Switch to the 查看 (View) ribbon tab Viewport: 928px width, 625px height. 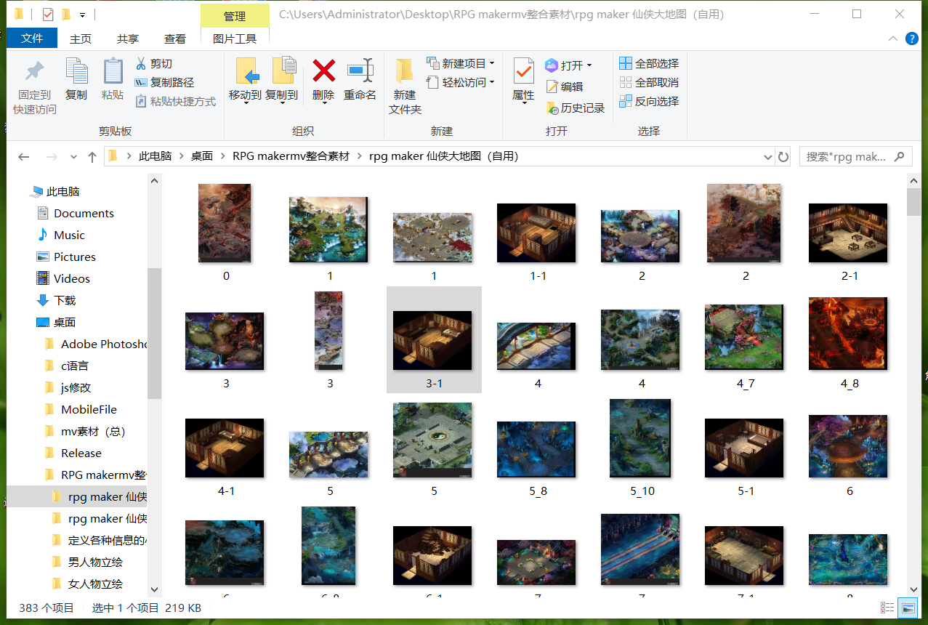[174, 39]
